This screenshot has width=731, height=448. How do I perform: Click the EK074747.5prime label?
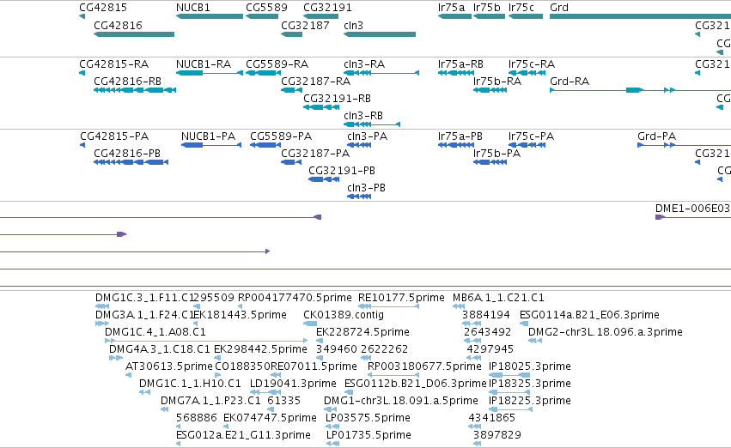[270, 418]
